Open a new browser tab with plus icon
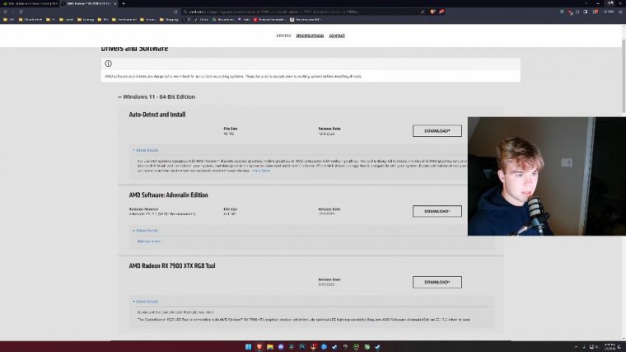This screenshot has width=626, height=352. click(124, 3)
